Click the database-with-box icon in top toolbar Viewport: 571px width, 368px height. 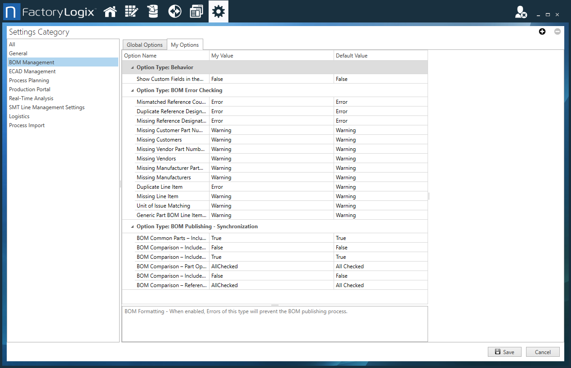tap(153, 12)
